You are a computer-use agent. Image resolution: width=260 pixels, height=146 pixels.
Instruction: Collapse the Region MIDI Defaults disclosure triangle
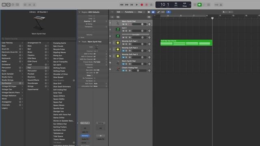tap(79, 12)
